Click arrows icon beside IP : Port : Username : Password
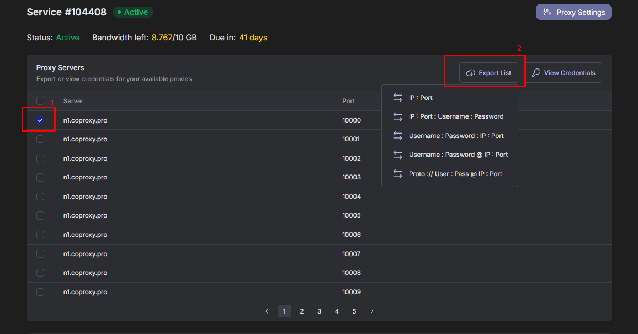Screen dimensions: 638x334 coord(397,116)
